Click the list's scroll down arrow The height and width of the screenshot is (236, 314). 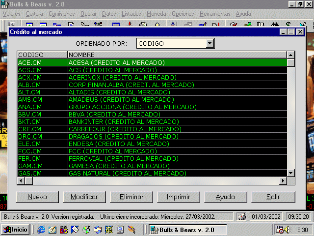(291, 173)
